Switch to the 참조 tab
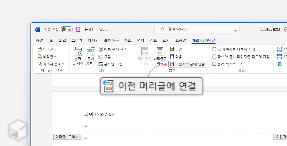Image resolution: width=287 pixels, height=146 pixels. [128, 40]
